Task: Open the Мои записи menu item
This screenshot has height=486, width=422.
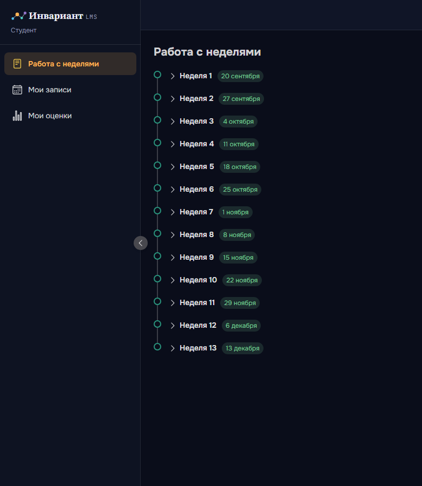Action: pos(70,90)
